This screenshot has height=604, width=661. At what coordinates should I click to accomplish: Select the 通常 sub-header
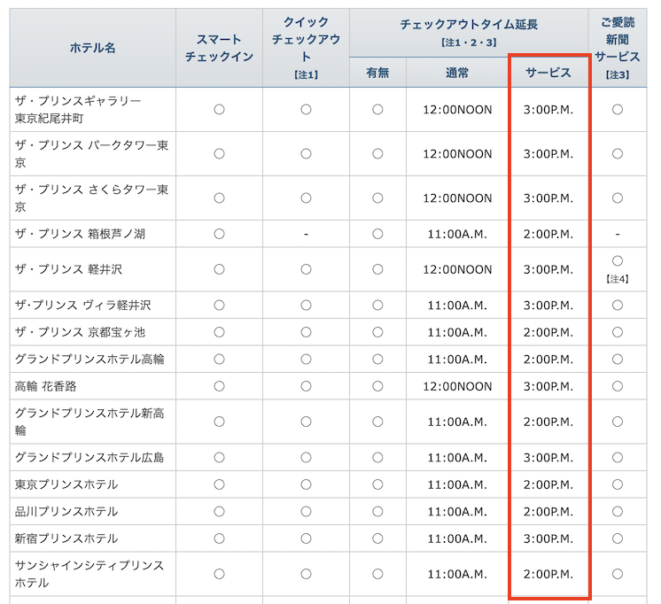click(x=457, y=73)
